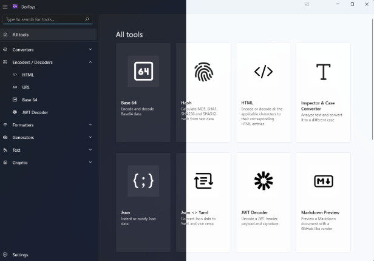Click the sidebar URL link icon
This screenshot has width=374, height=261.
[x=15, y=87]
